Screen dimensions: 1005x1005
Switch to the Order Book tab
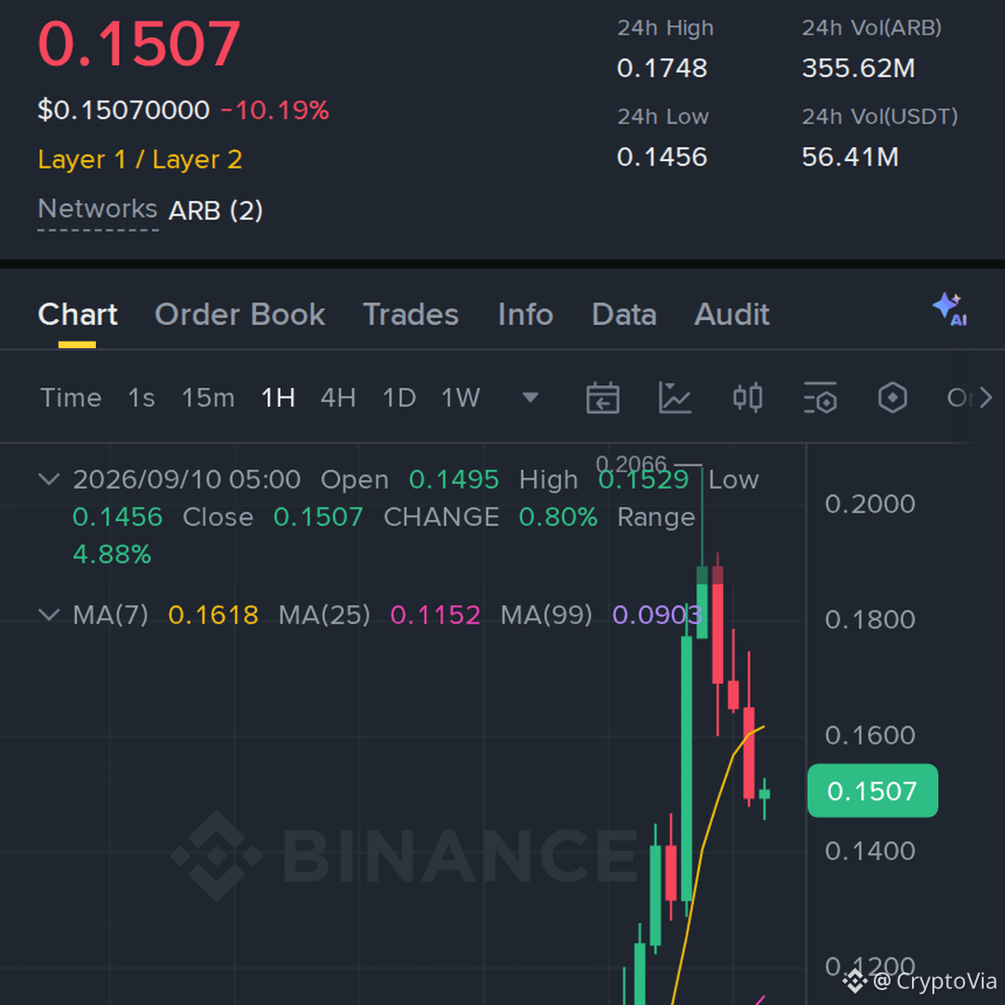(x=240, y=315)
